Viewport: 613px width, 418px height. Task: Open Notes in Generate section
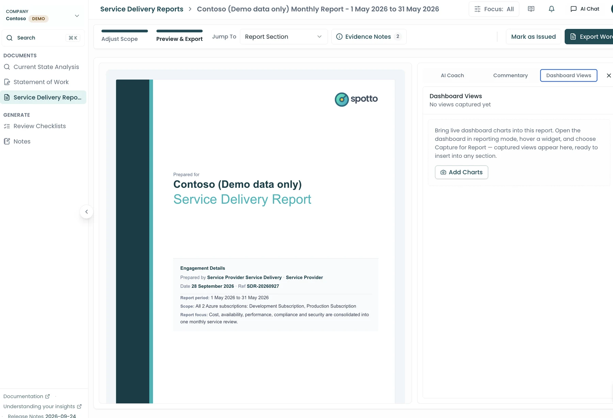(43, 141)
